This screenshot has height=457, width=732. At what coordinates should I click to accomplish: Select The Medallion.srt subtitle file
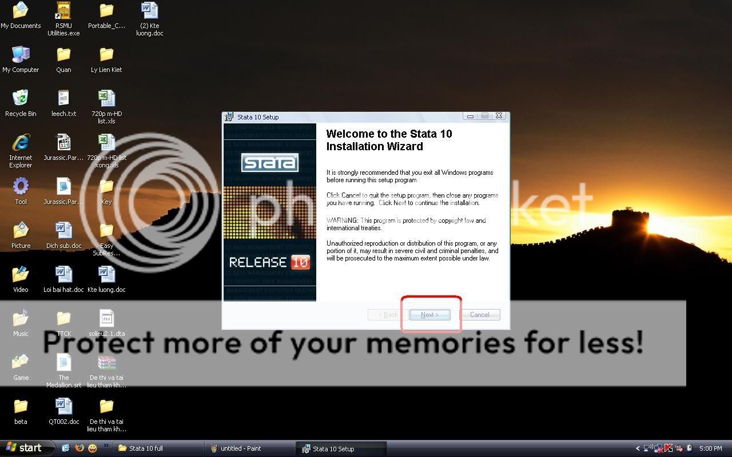click(x=63, y=371)
